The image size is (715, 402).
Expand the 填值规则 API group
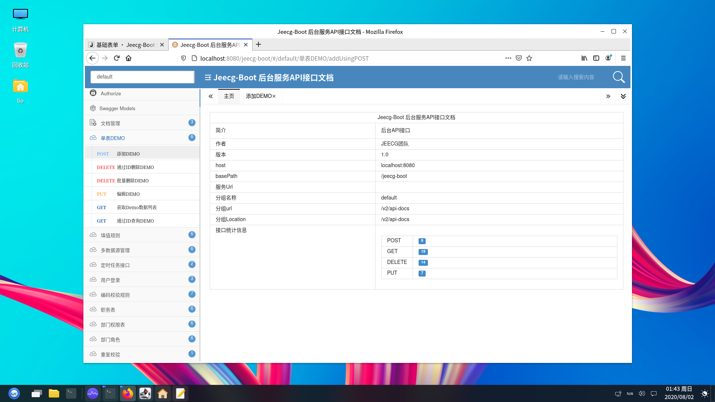[110, 235]
